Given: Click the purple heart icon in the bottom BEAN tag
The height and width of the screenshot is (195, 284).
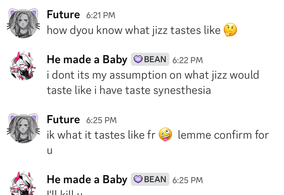Looking at the screenshot, I should click(138, 180).
